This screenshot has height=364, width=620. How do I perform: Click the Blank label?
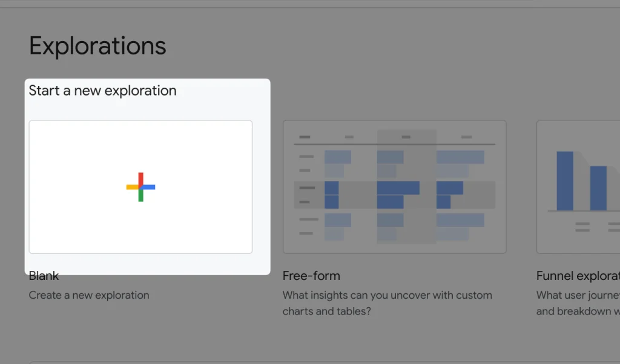pyautogui.click(x=43, y=276)
